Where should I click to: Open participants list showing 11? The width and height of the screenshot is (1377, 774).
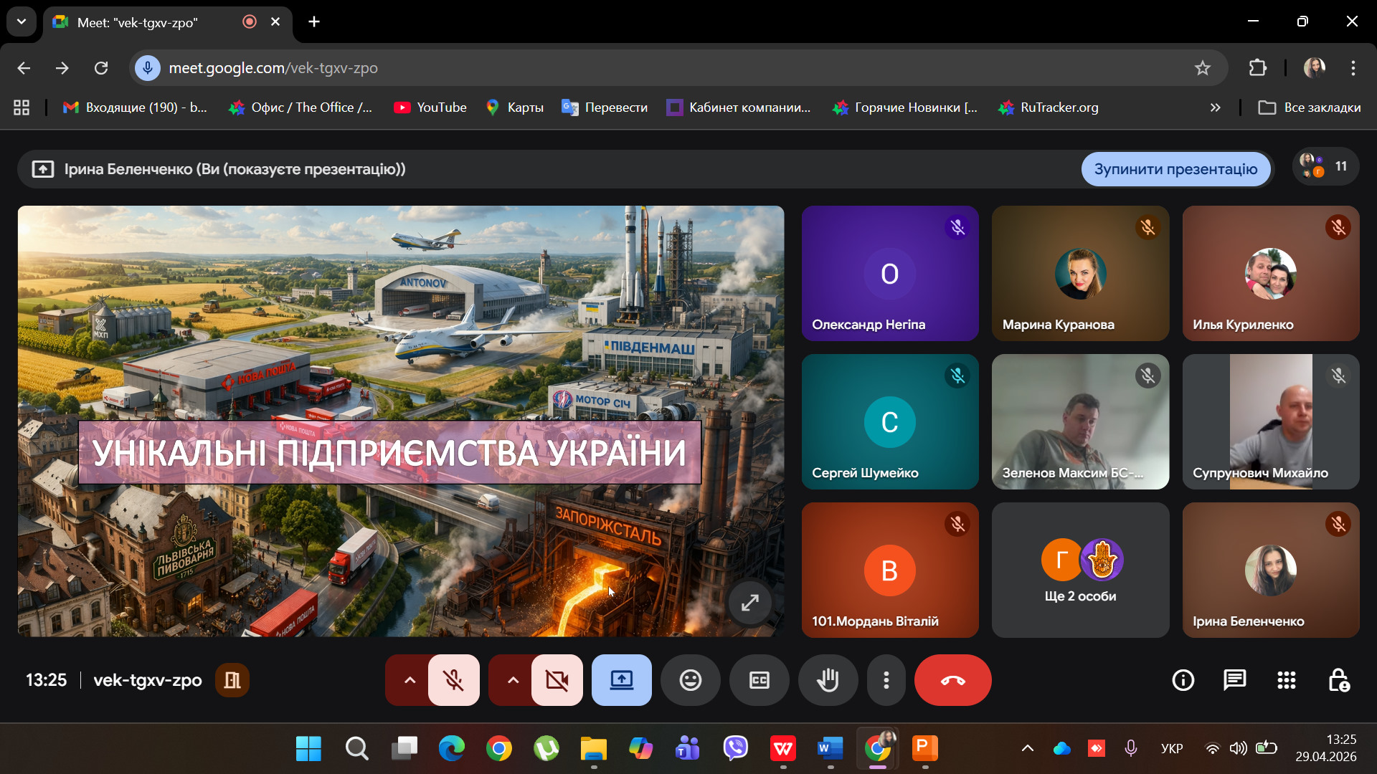(1325, 167)
